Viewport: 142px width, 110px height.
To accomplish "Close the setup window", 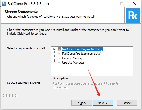I will (x=135, y=4).
